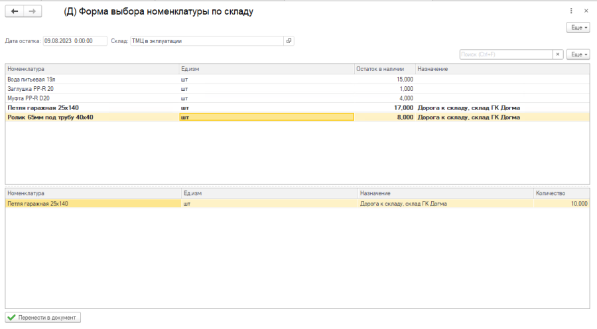Select the Муфта PP-R D20 row
The height and width of the screenshot is (329, 597).
click(92, 98)
